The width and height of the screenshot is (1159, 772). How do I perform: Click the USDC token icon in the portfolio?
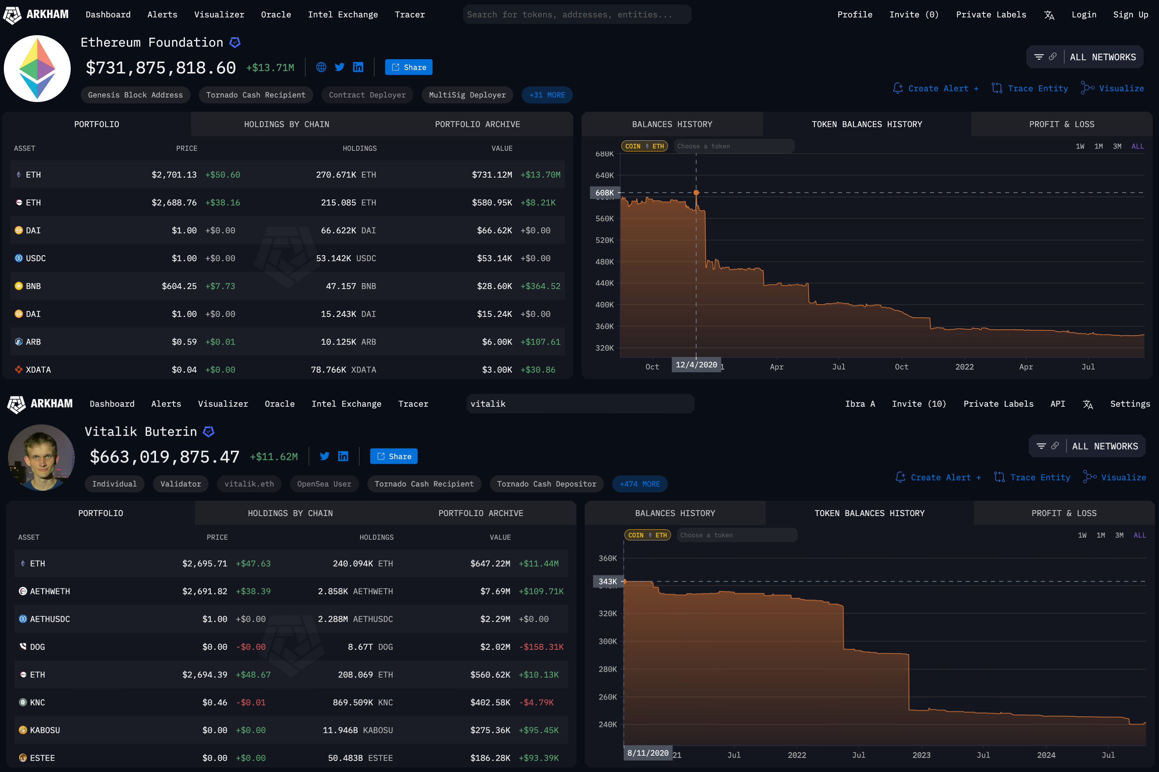pyautogui.click(x=19, y=258)
